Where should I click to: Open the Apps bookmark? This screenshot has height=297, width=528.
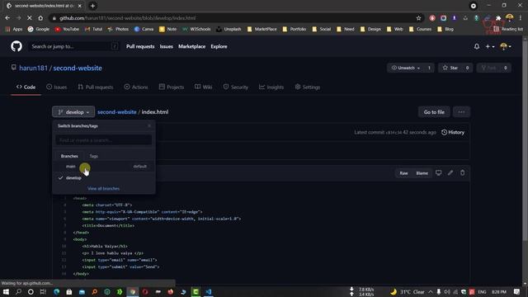coord(14,30)
